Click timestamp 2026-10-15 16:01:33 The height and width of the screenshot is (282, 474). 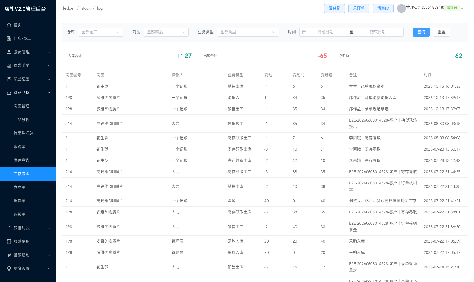442,86
